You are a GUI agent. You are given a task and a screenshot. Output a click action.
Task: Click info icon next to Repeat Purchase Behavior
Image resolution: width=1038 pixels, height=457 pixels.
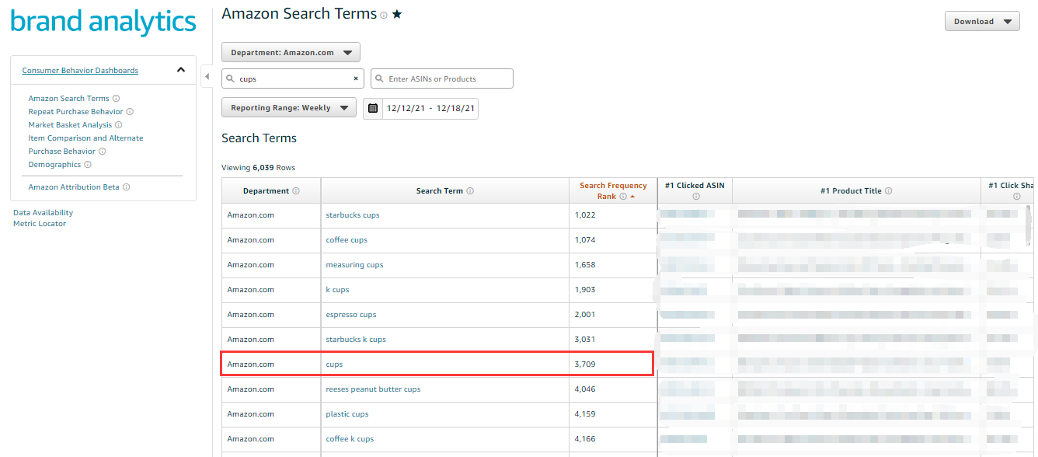(x=130, y=112)
